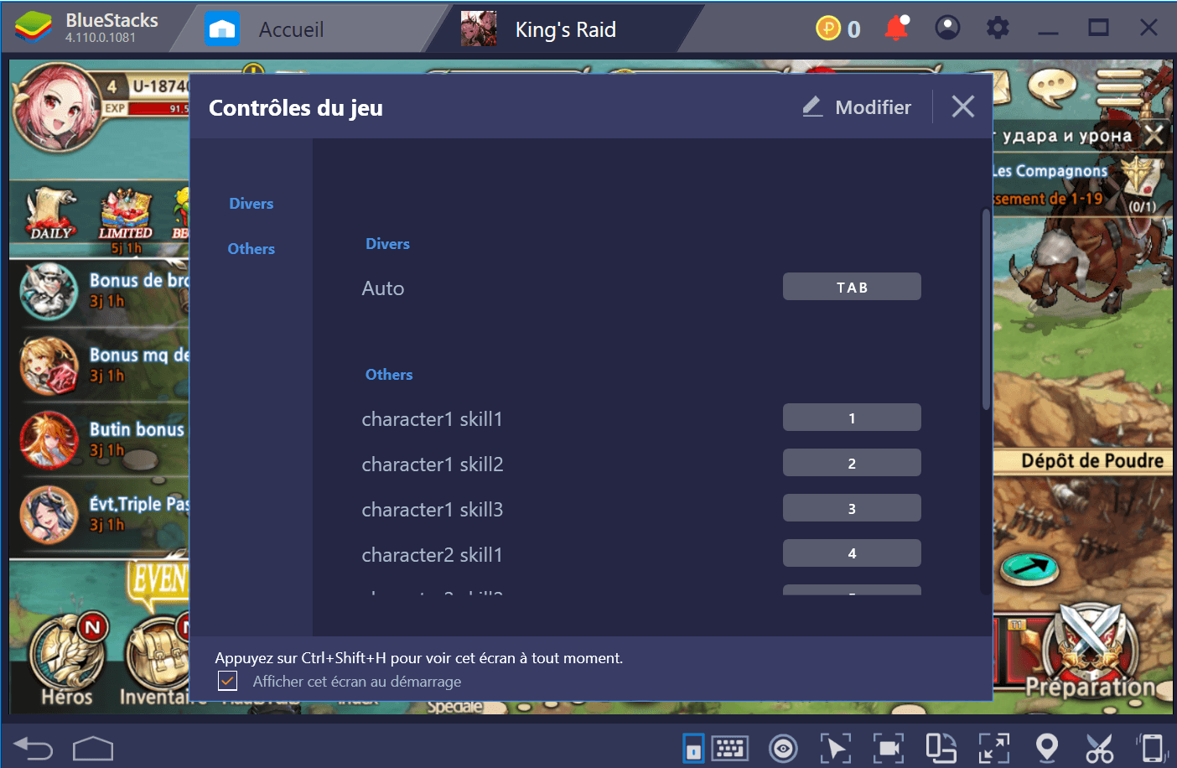Click key binding 3 for character1 skill3
Image resolution: width=1177 pixels, height=768 pixels.
852,508
